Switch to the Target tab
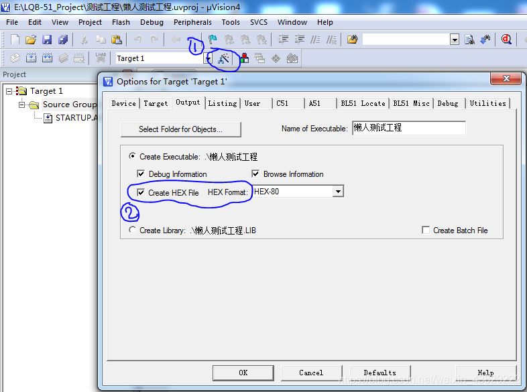The height and width of the screenshot is (392, 527). (156, 103)
